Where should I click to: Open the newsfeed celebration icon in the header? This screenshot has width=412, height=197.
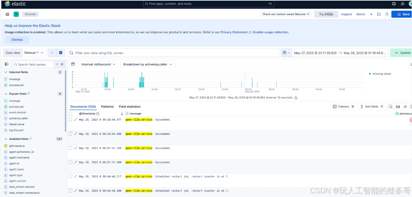(402, 4)
